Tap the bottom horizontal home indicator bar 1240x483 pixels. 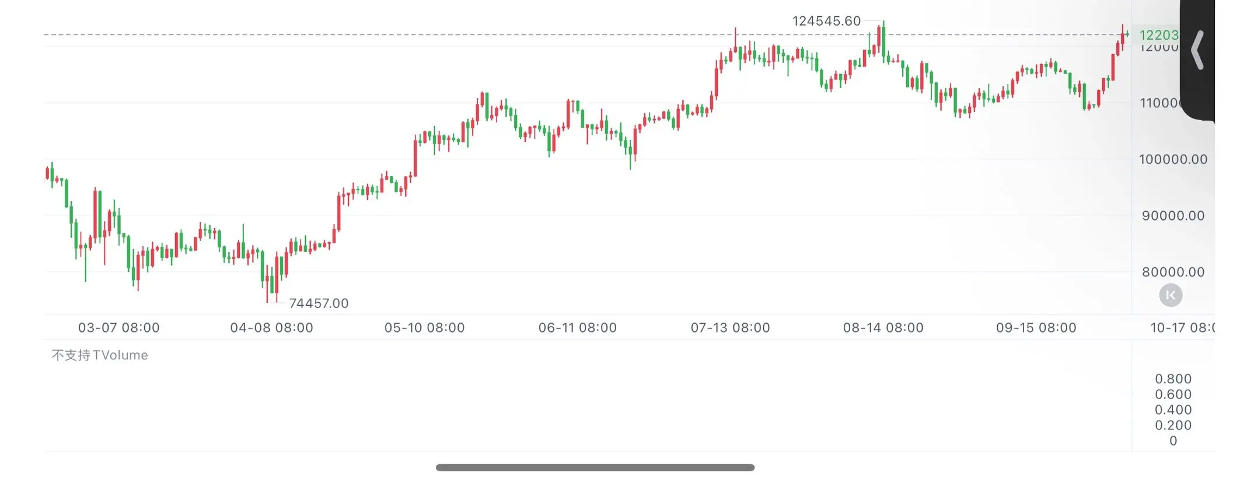[x=595, y=467]
